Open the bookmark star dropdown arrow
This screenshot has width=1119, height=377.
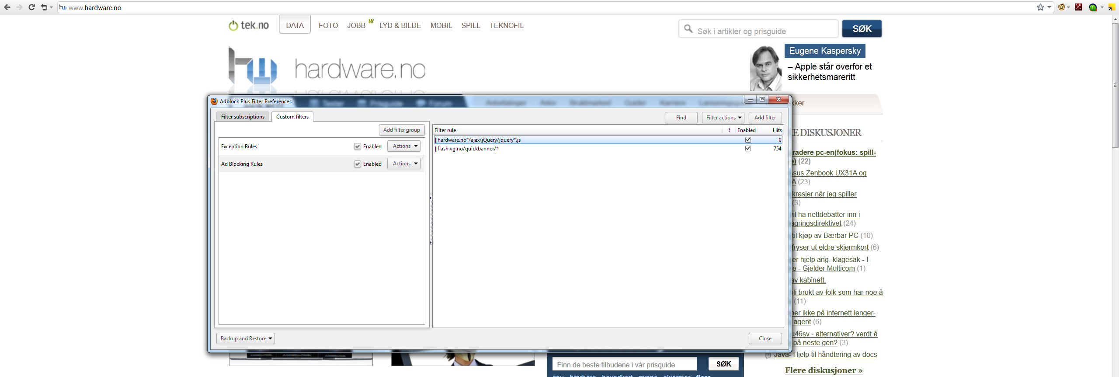coord(1049,7)
